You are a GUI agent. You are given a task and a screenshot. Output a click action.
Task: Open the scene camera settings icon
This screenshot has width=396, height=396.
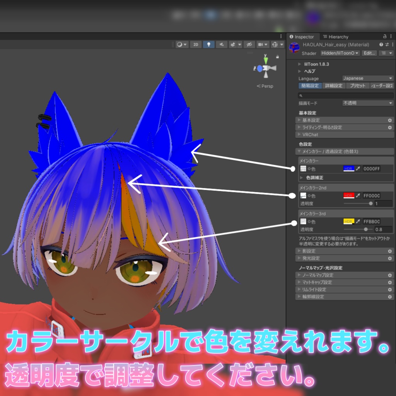click(x=261, y=44)
